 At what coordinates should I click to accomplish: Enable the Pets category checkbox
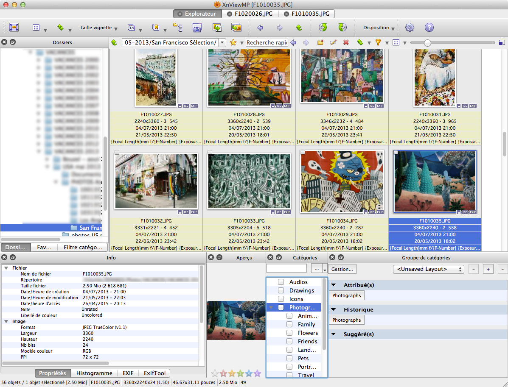tap(289, 358)
